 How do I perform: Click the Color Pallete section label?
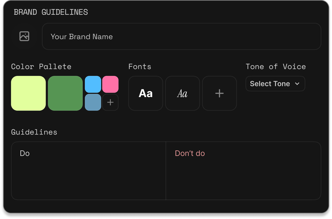pos(41,67)
